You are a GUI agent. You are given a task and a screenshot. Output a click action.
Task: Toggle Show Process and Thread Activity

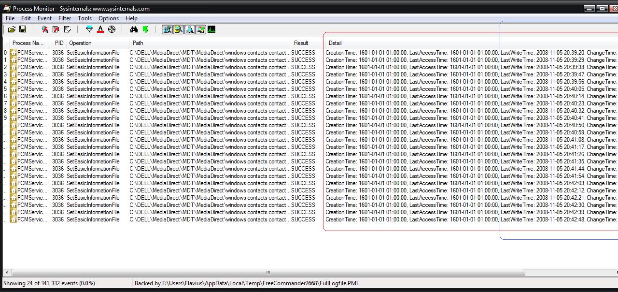[x=201, y=29]
